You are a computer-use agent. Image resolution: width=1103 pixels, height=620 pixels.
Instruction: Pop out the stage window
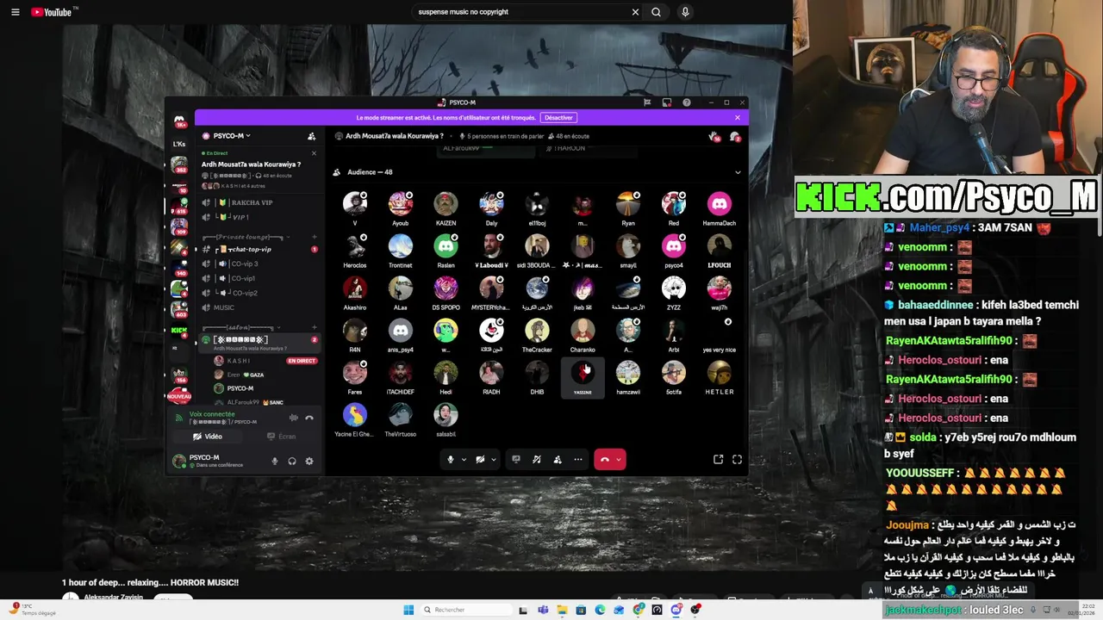click(x=718, y=460)
